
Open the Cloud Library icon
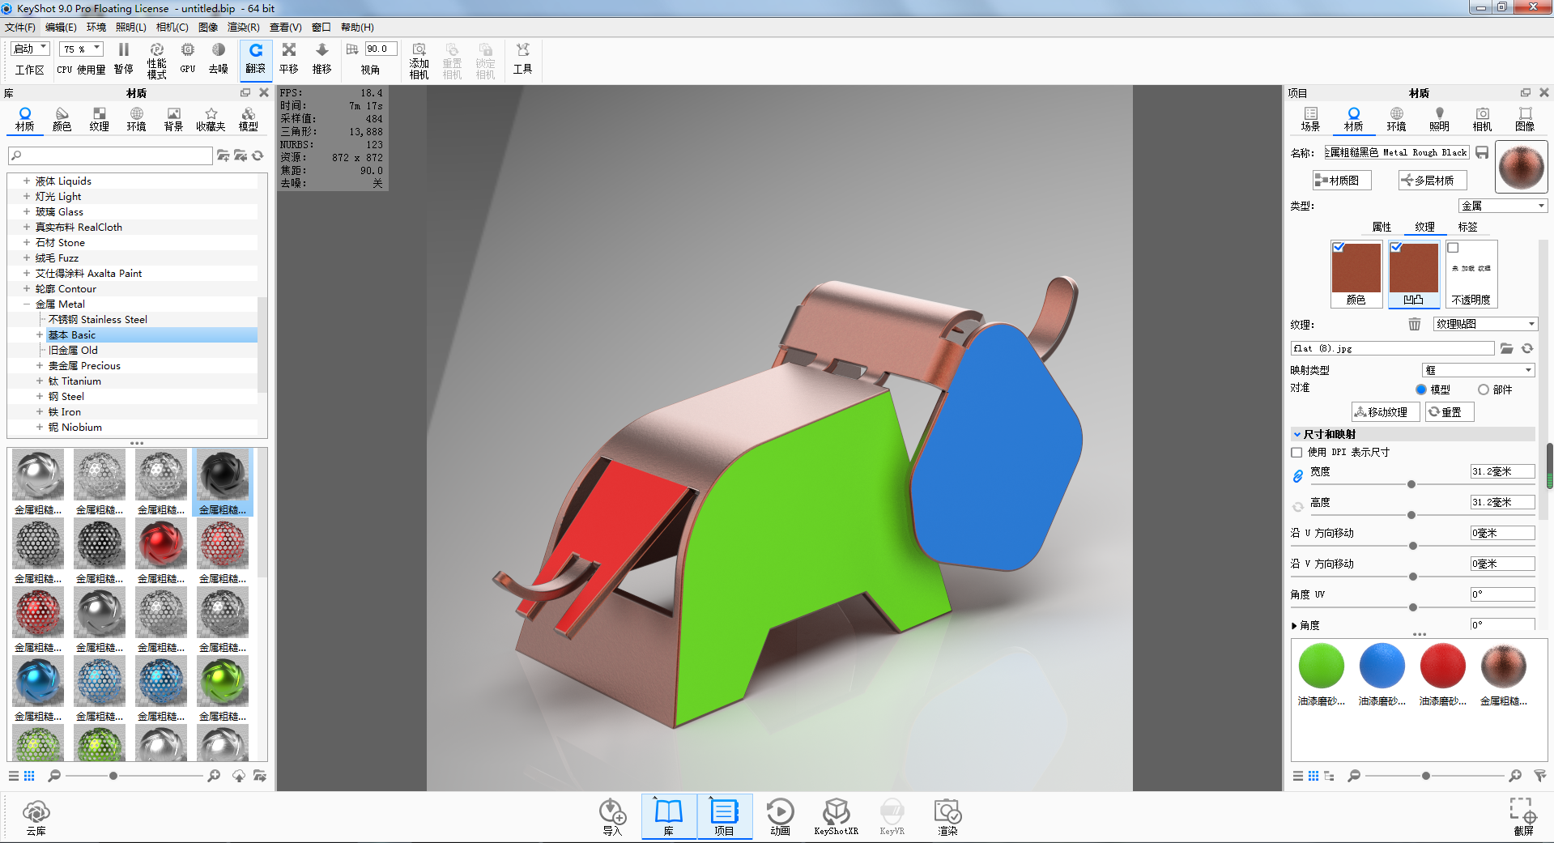[x=36, y=817]
